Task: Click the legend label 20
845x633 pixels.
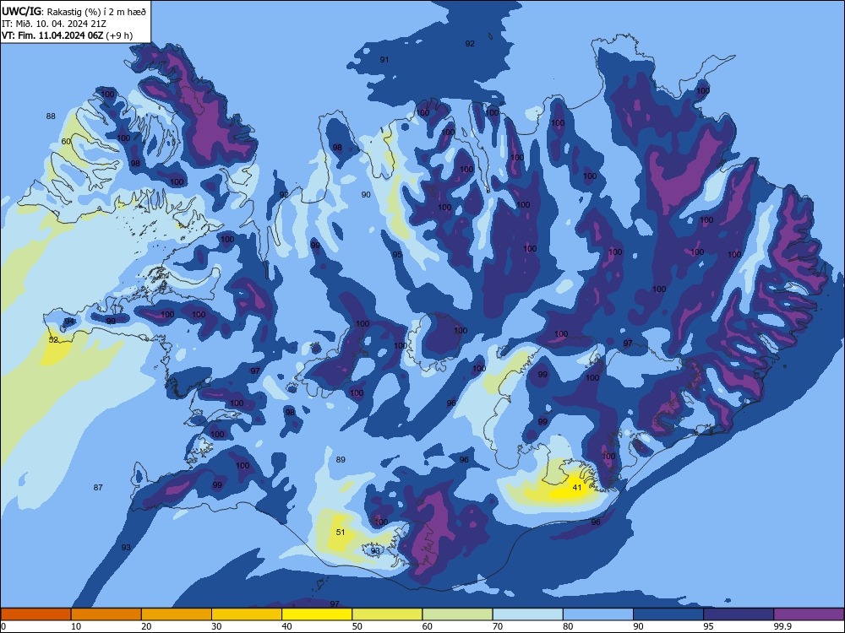Action: click(x=146, y=626)
